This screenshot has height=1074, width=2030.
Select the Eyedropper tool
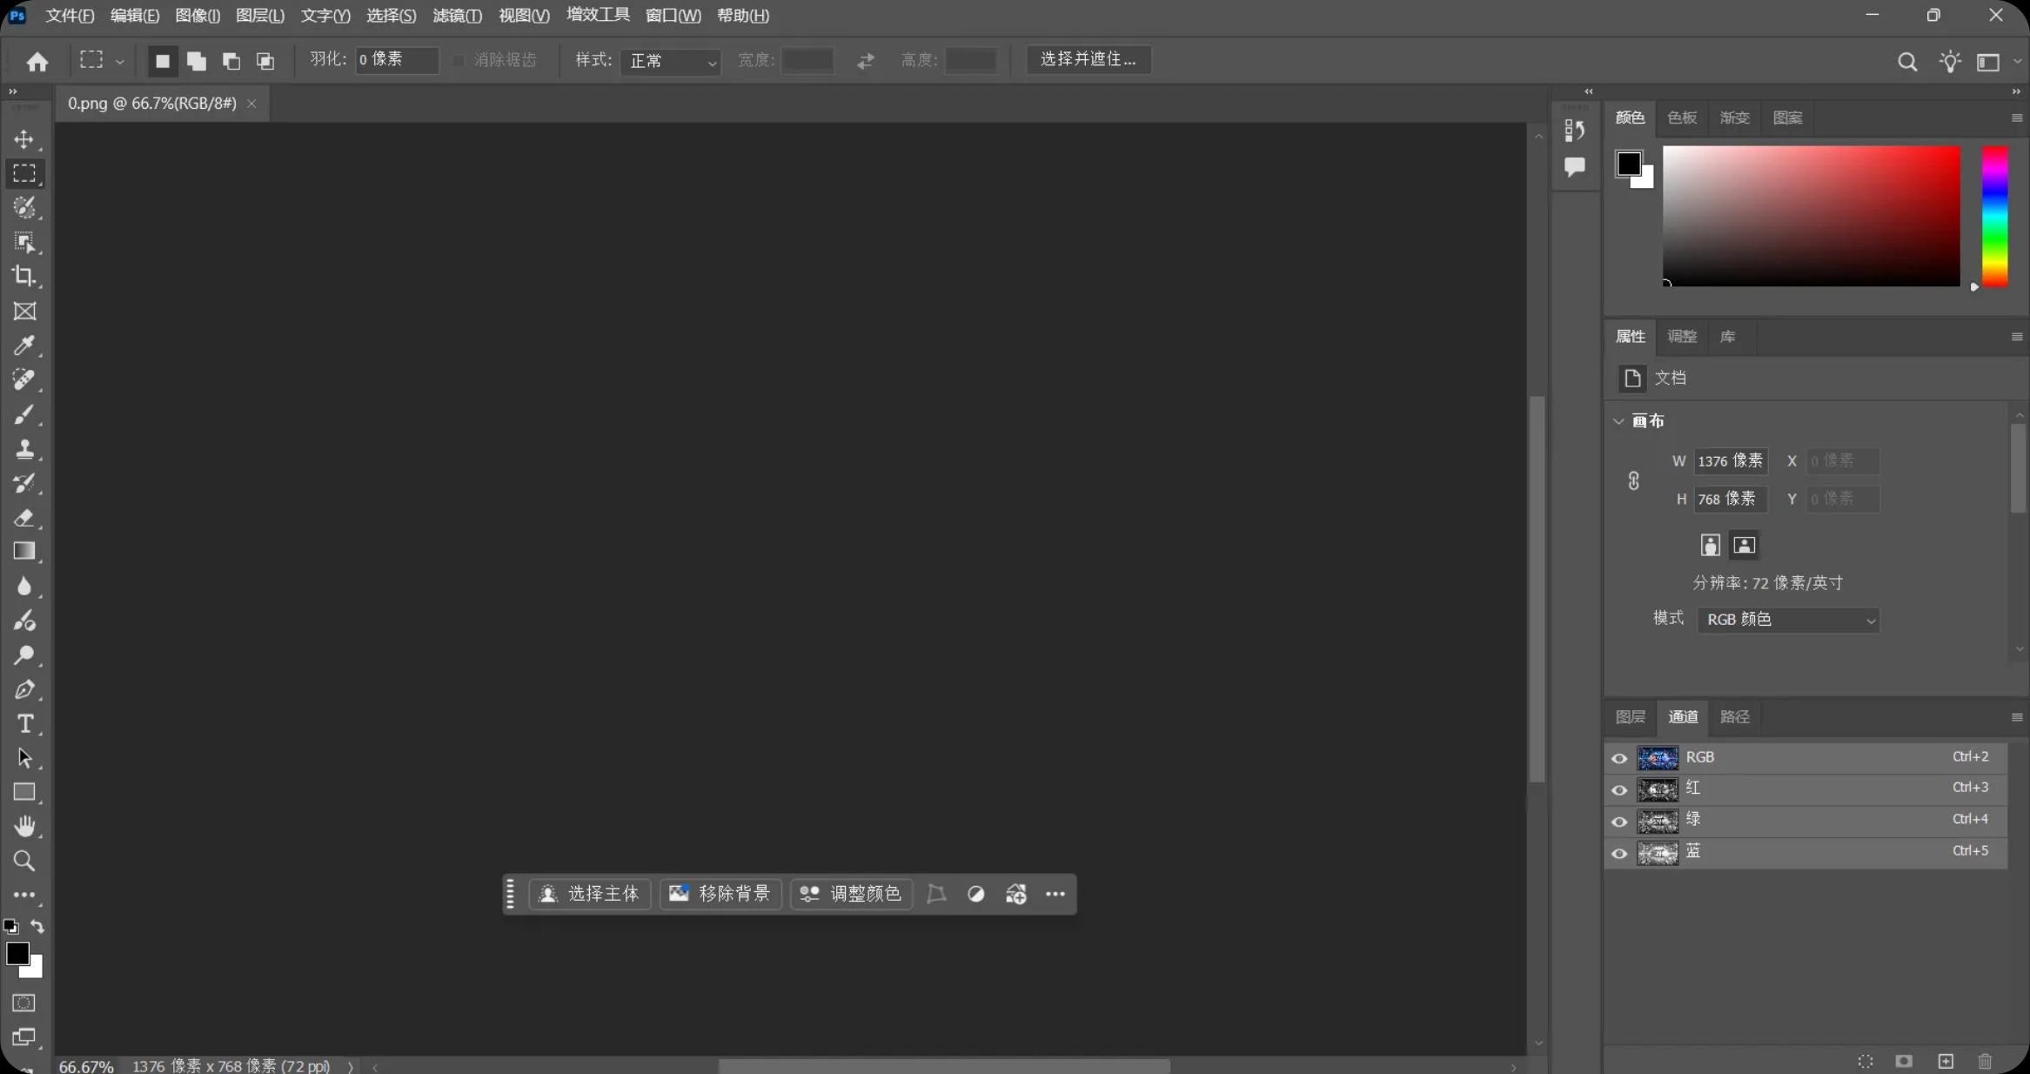click(24, 346)
